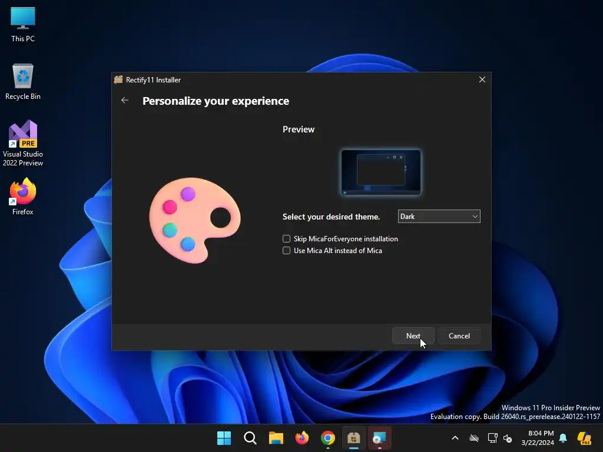Click the 'Select your desired theme.' label

(x=331, y=217)
